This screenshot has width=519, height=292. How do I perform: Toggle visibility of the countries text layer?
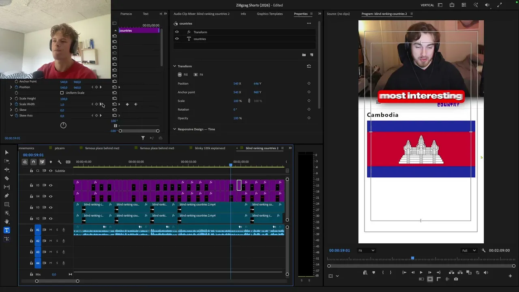point(177,39)
